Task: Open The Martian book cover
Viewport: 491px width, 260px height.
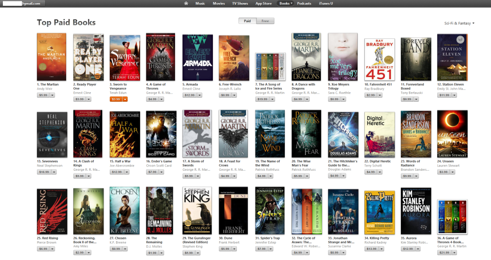Action: (51, 57)
